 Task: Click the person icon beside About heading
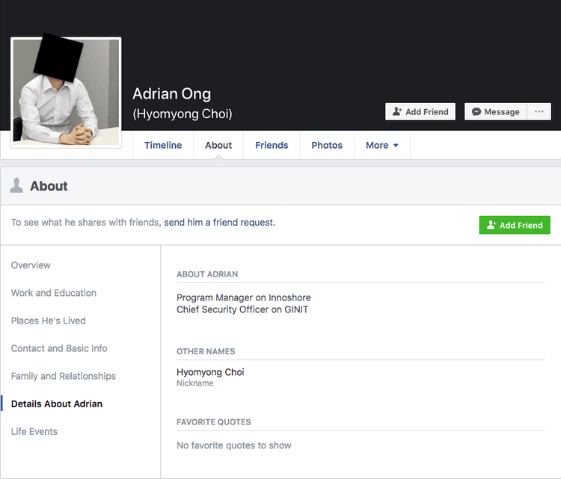pyautogui.click(x=16, y=186)
